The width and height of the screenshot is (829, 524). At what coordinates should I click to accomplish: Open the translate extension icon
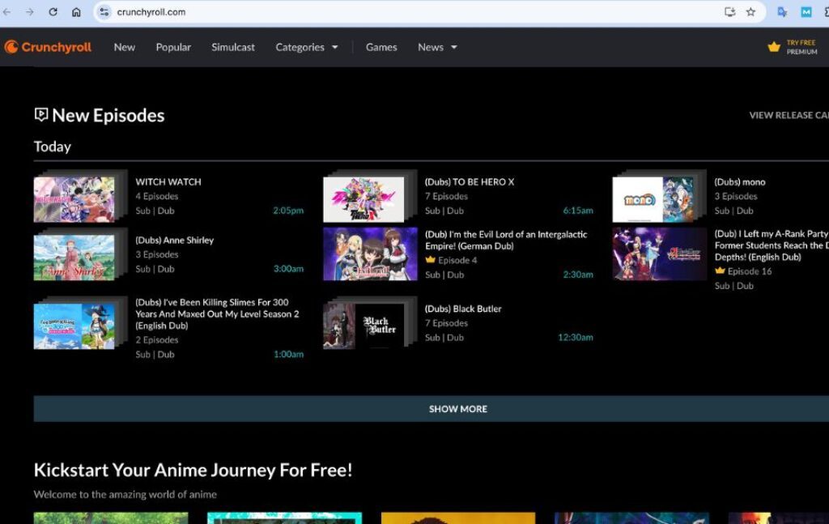coord(782,12)
